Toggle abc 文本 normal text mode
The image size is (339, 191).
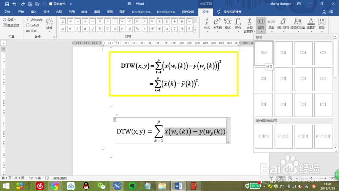(x=31, y=31)
